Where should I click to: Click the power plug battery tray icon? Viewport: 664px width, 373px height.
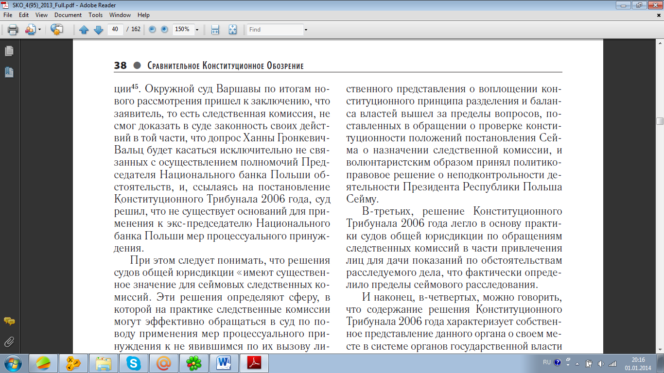(589, 363)
